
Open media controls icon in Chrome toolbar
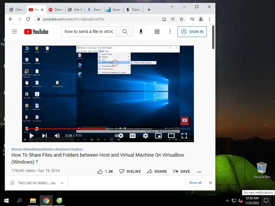(x=192, y=19)
